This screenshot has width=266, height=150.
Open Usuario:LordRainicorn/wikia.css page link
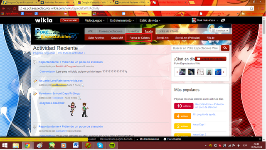[61, 81]
